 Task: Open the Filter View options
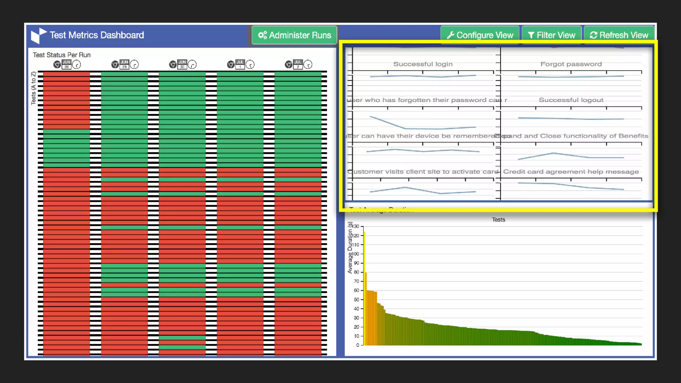(x=551, y=35)
